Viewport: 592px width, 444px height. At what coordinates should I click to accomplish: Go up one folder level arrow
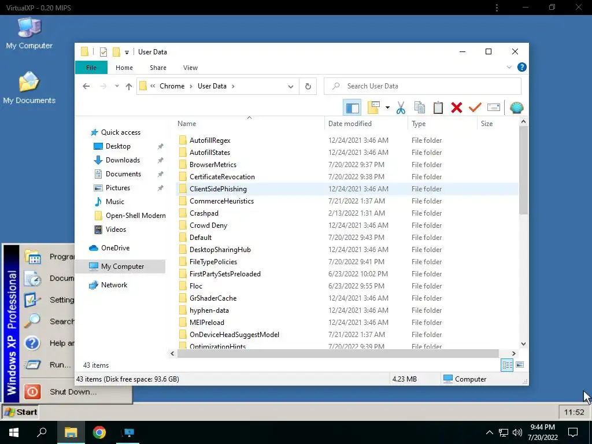click(x=129, y=87)
